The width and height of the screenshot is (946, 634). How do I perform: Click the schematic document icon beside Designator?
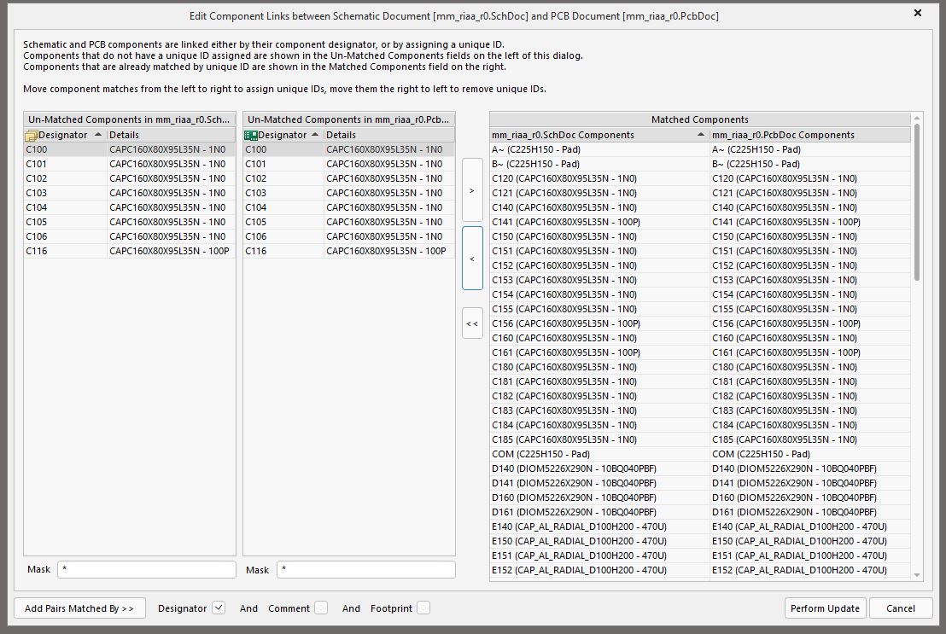[32, 135]
